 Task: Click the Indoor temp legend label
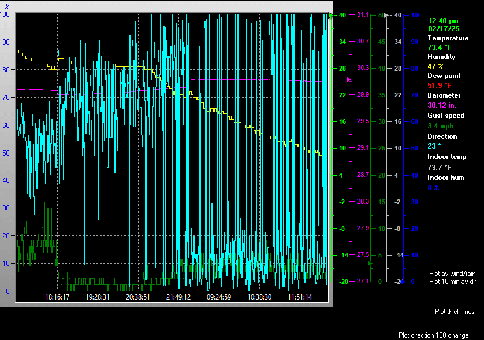(x=446, y=157)
